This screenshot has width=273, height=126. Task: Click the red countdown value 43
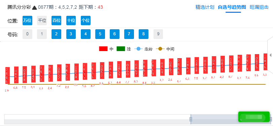[100, 7]
